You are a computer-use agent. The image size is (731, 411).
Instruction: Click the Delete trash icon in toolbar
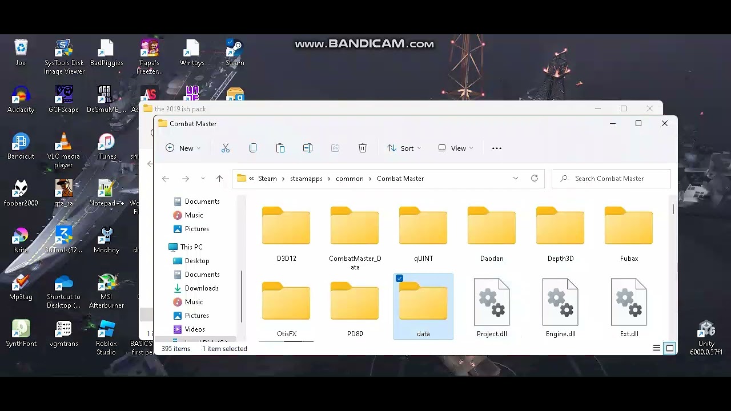(363, 148)
